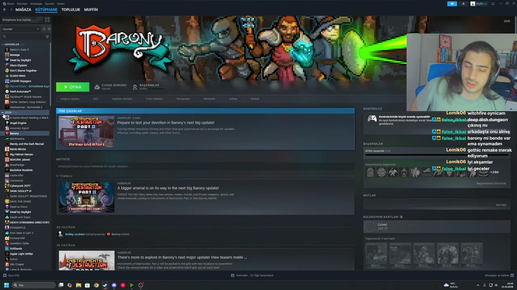
Task: Click the Oyun Ekle plus icon
Action: point(5,275)
